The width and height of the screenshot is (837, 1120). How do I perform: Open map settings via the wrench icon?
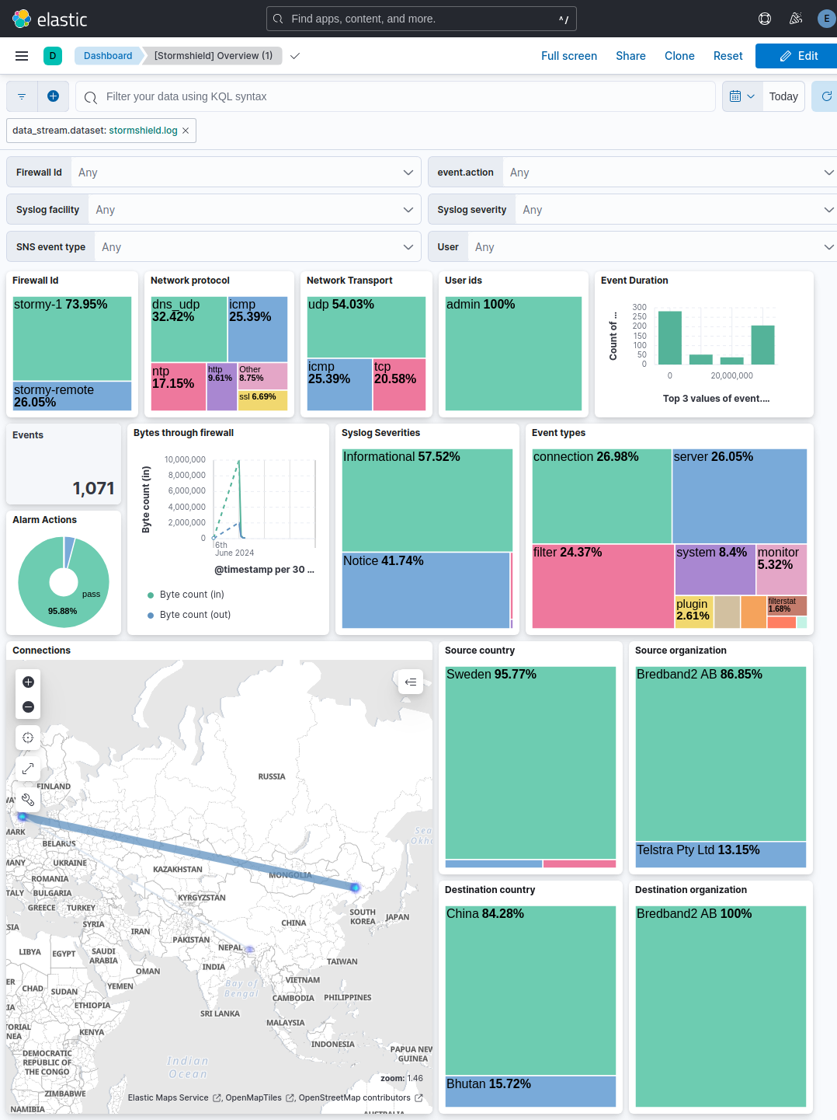click(28, 799)
